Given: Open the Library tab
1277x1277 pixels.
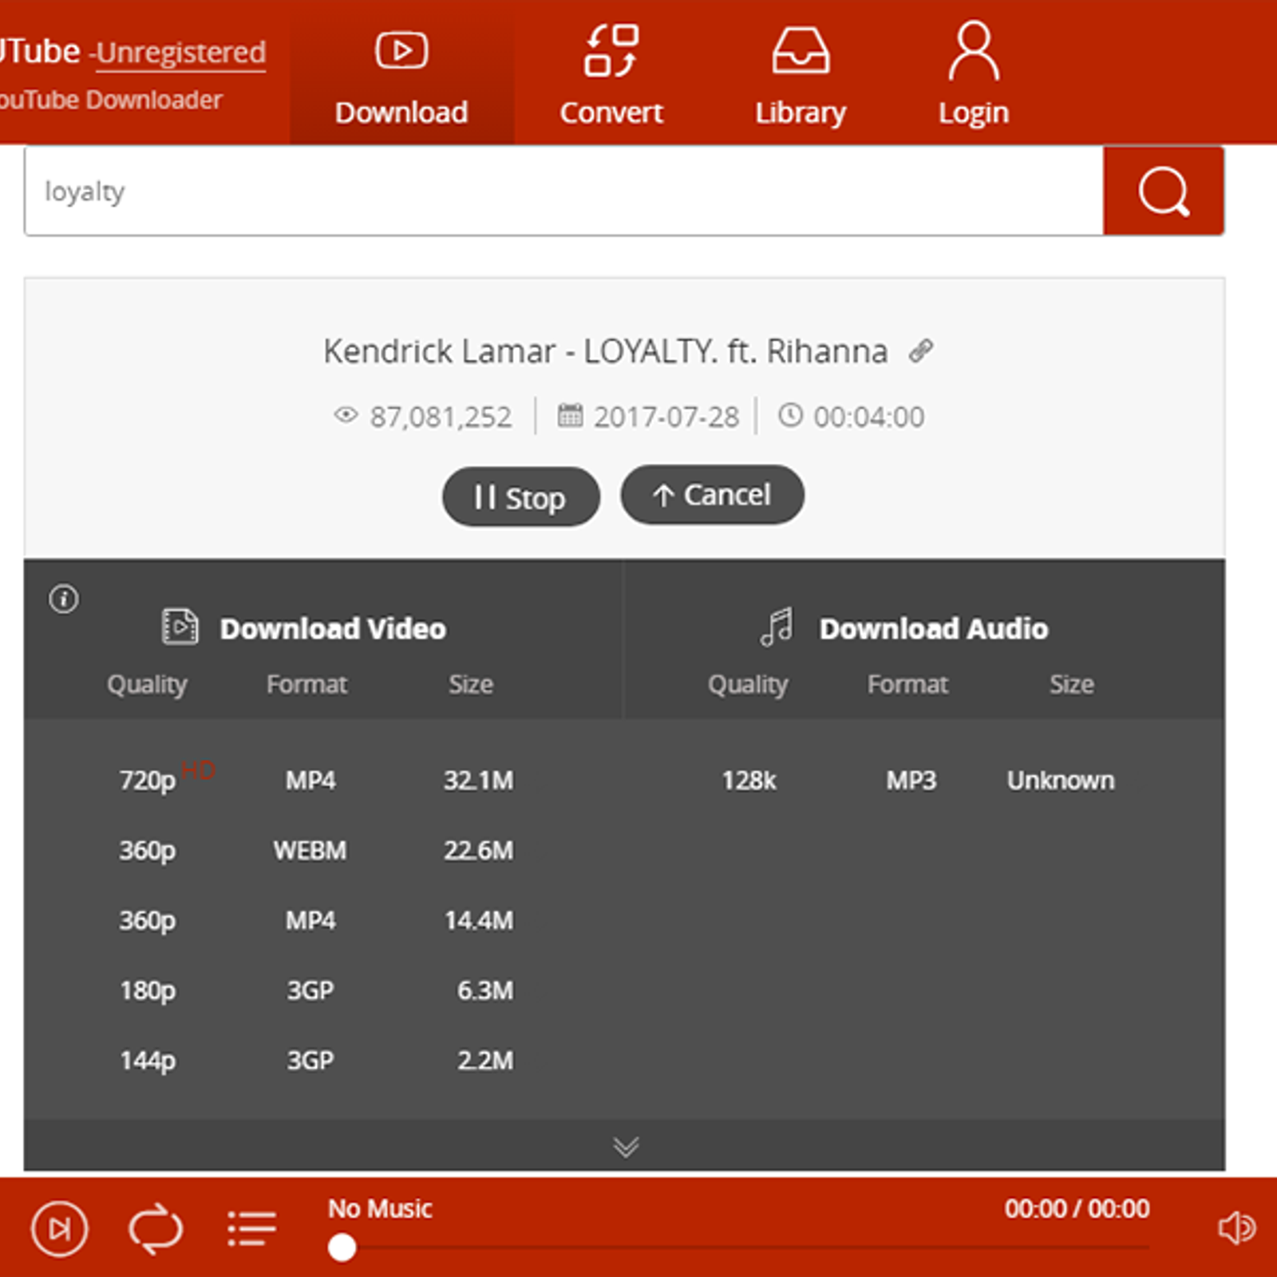Looking at the screenshot, I should tap(801, 78).
